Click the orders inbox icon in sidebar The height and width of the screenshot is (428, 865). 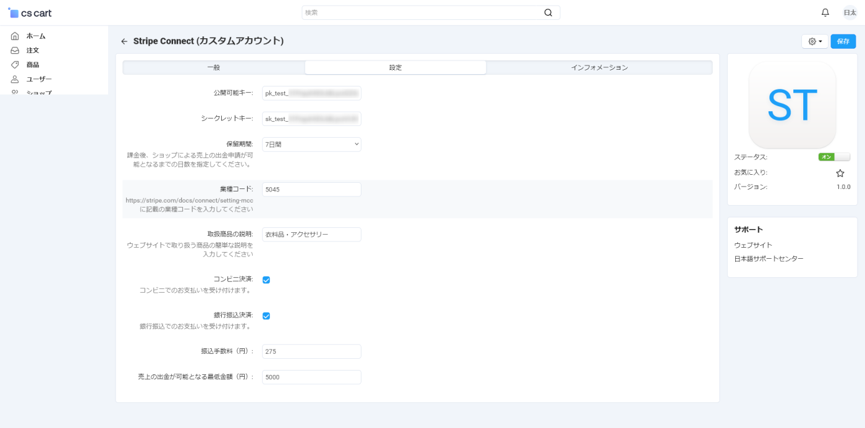[x=15, y=51]
